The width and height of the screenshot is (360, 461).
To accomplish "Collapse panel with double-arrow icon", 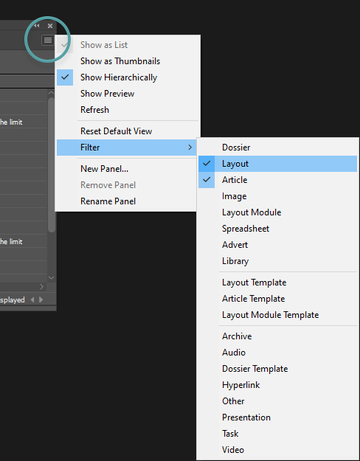I will [x=37, y=26].
